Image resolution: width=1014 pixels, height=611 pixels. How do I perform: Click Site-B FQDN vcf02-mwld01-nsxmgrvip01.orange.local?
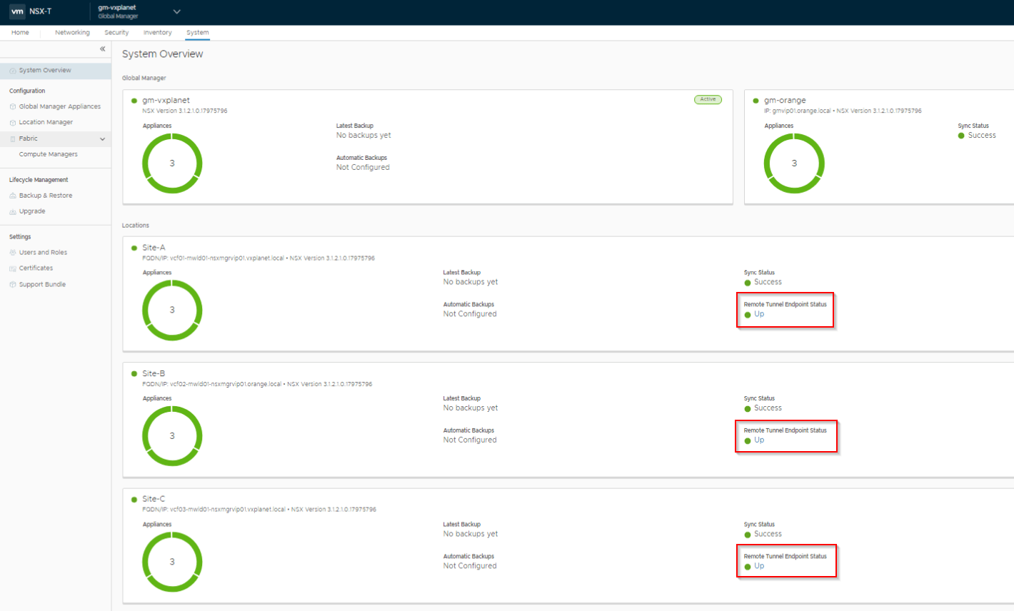pyautogui.click(x=226, y=384)
